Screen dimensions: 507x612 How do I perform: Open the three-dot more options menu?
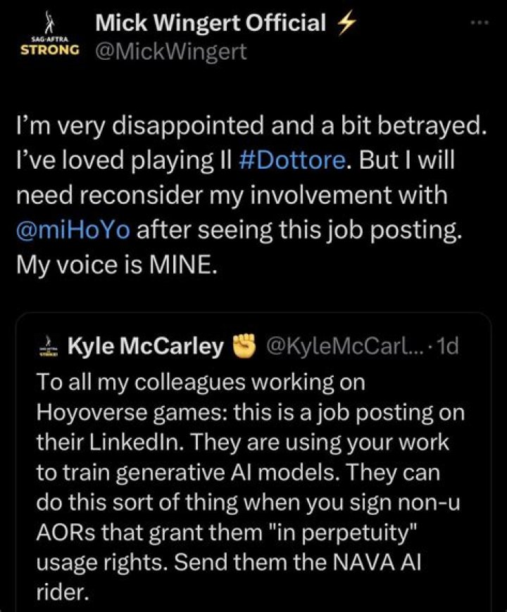pos(480,23)
